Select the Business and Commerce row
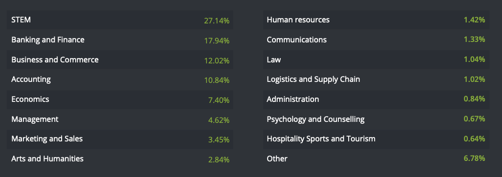This screenshot has height=177, width=502. click(x=120, y=60)
